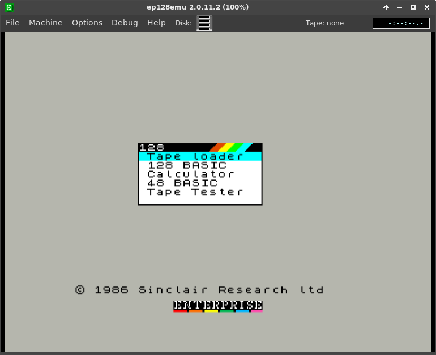436x355 pixels.
Task: Choose 48 BASIC in the emulated menu
Action: [200, 183]
